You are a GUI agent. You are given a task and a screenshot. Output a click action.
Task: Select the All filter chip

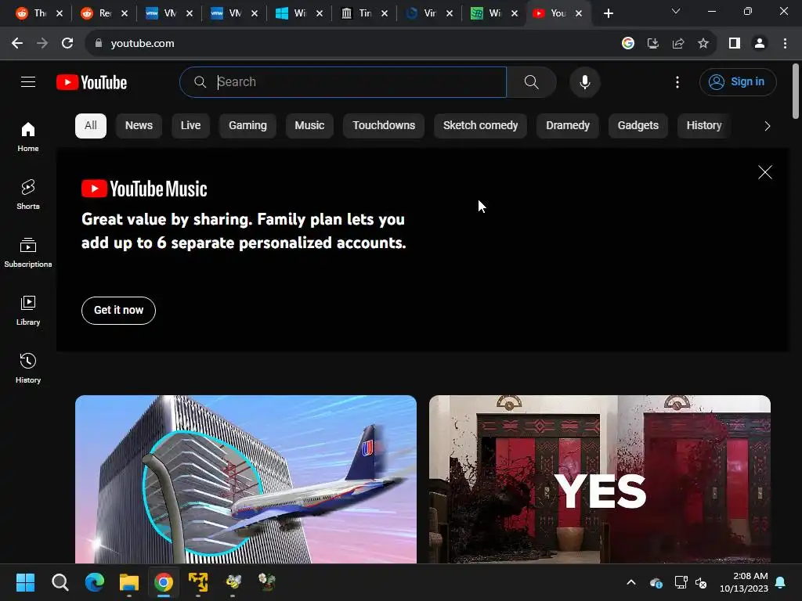click(x=91, y=126)
